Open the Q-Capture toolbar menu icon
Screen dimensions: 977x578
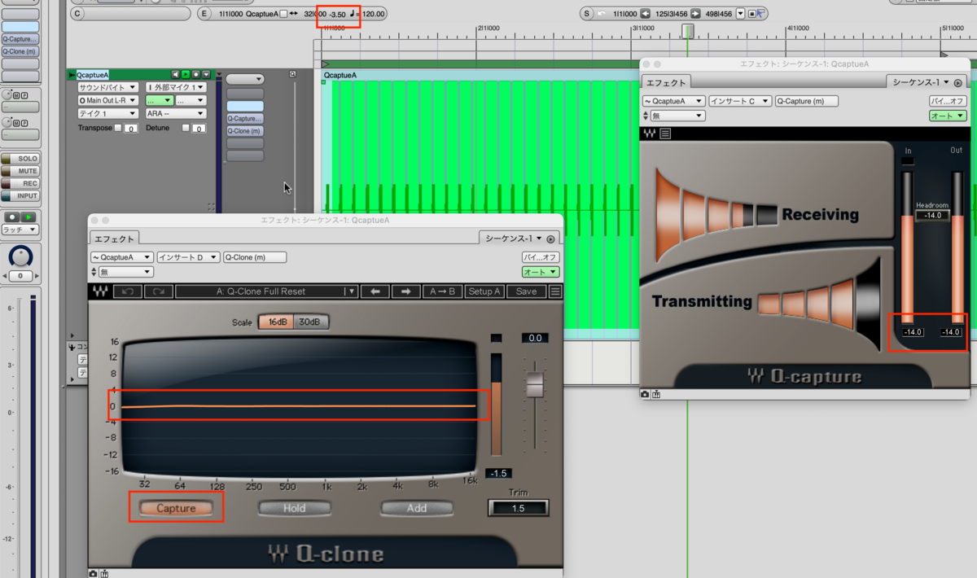665,134
